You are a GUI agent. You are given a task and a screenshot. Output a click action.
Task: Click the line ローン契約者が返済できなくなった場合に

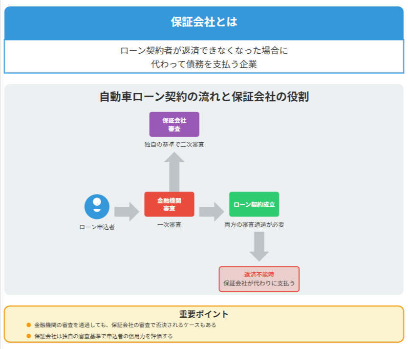pos(204,50)
